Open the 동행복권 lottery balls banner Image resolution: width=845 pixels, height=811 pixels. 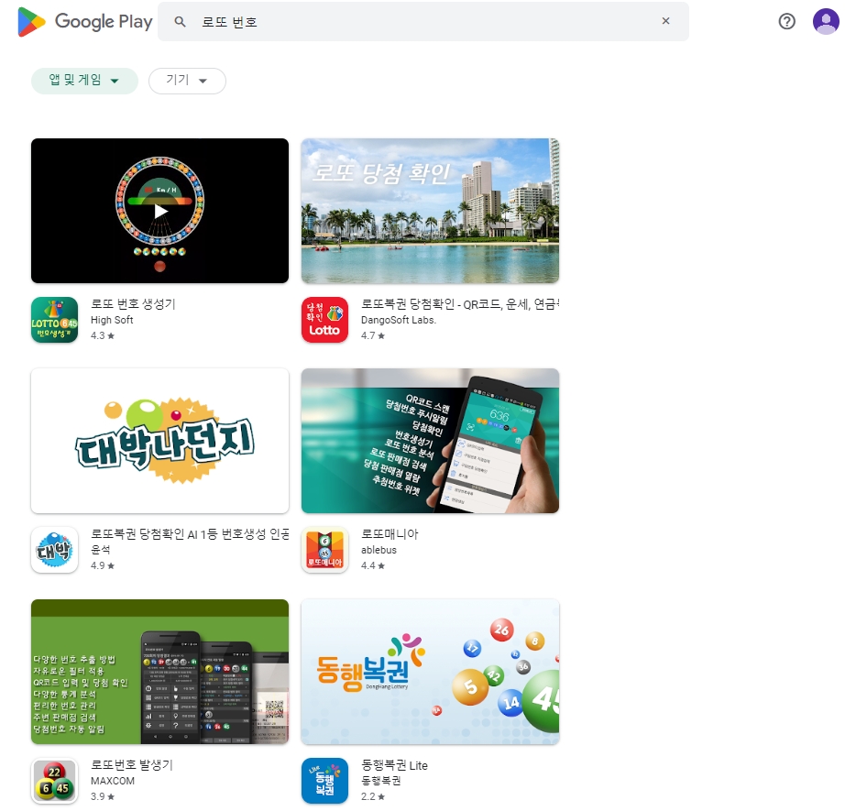430,672
